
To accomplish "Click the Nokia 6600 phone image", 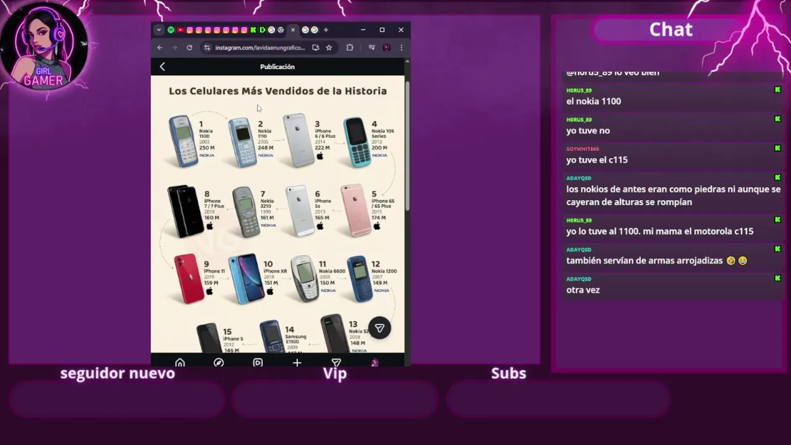I will (305, 278).
